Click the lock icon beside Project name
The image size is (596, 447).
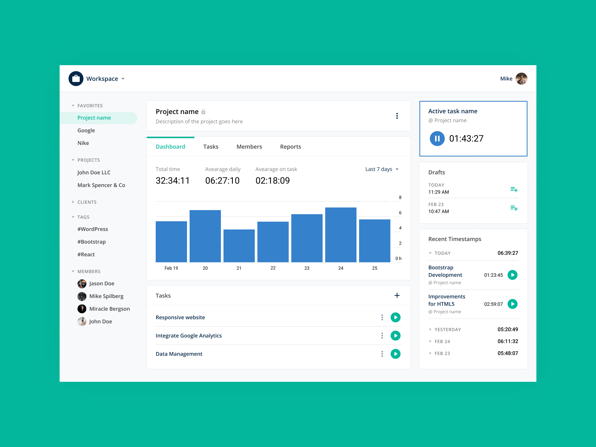click(203, 111)
